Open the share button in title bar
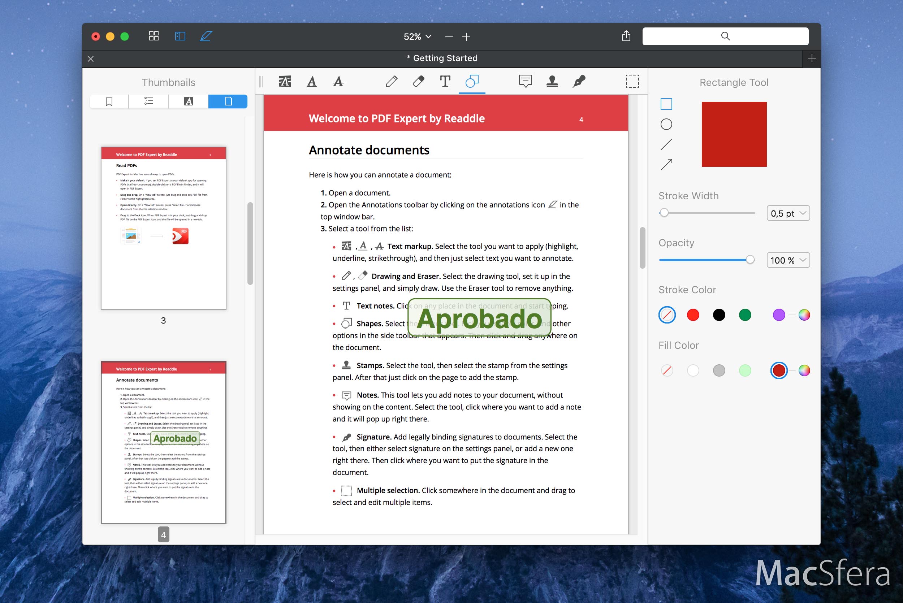 626,36
